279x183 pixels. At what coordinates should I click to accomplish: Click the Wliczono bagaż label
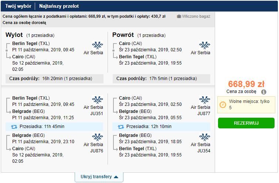[196, 16]
